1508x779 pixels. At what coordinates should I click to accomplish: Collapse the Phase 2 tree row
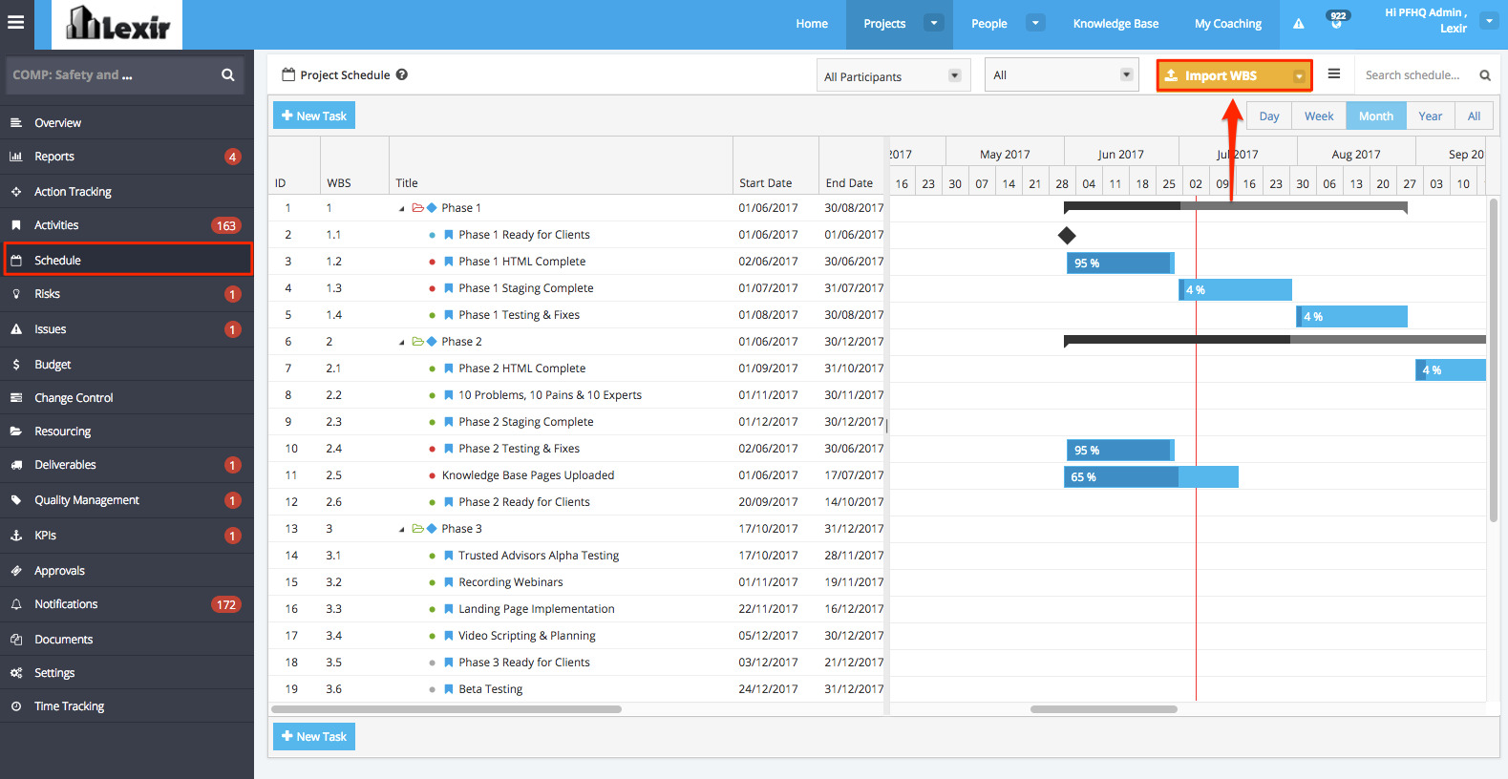point(402,342)
